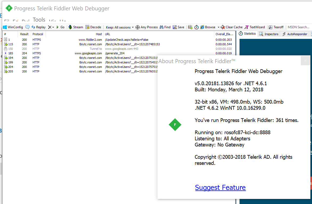The width and height of the screenshot is (312, 204).
Task: Click the Any Process target icon
Action: click(137, 27)
